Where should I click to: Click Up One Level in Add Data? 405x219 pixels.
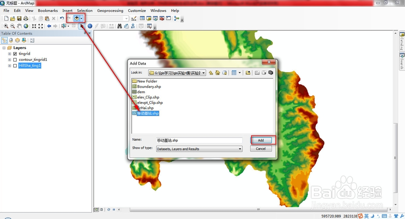click(x=211, y=73)
